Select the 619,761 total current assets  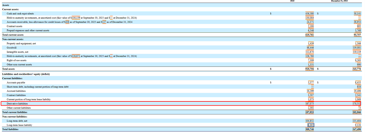click(x=310, y=35)
